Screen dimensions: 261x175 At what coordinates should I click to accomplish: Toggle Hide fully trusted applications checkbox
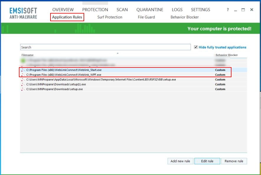tap(196, 47)
